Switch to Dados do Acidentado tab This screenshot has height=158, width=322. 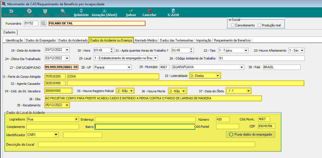(73, 40)
